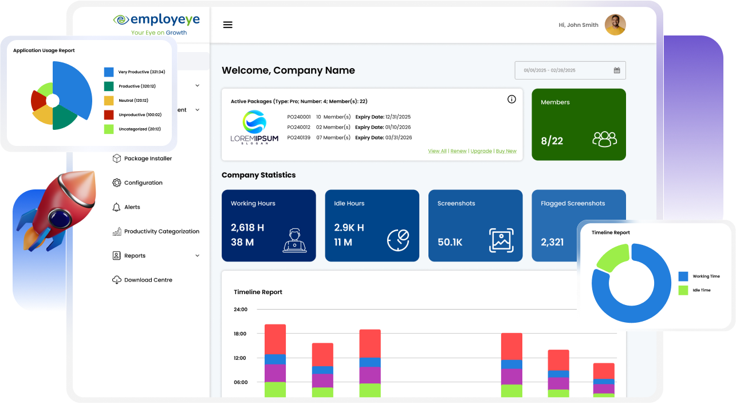Image resolution: width=736 pixels, height=404 pixels.
Task: Expand the Reports menu chevron
Action: pos(198,256)
